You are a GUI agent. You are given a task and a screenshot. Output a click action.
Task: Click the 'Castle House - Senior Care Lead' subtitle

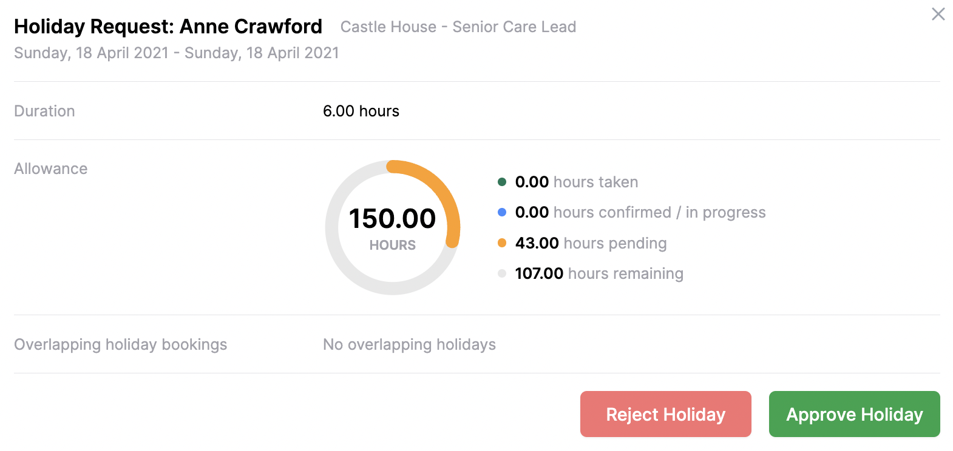(x=458, y=27)
